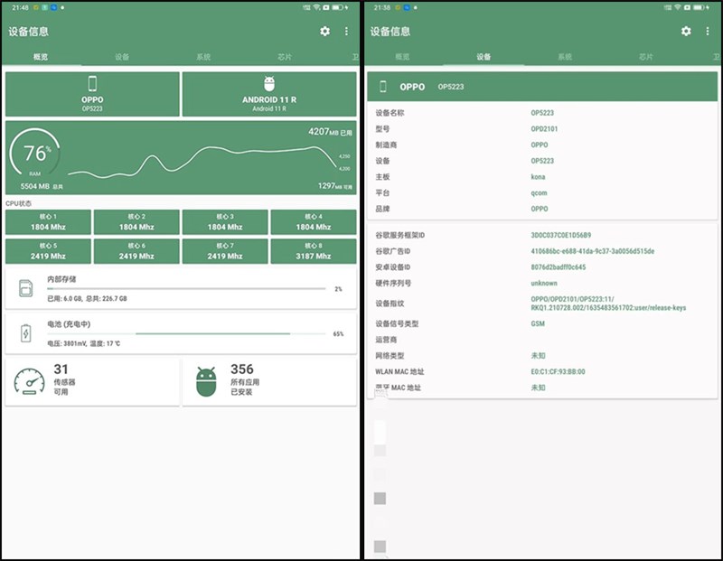Tap the phone icon on OPPO card
The width and height of the screenshot is (723, 561).
coord(92,83)
